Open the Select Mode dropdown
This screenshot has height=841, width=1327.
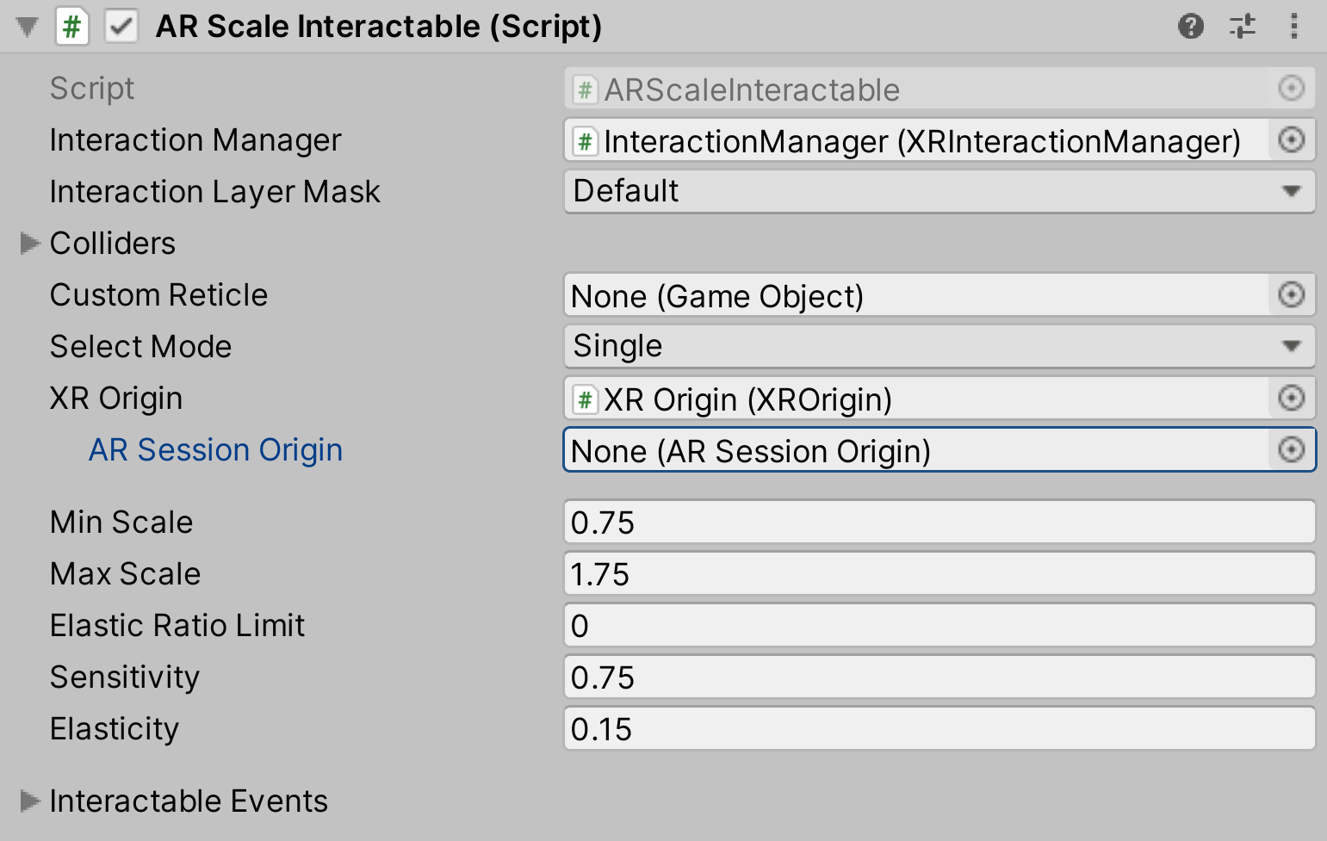click(939, 346)
